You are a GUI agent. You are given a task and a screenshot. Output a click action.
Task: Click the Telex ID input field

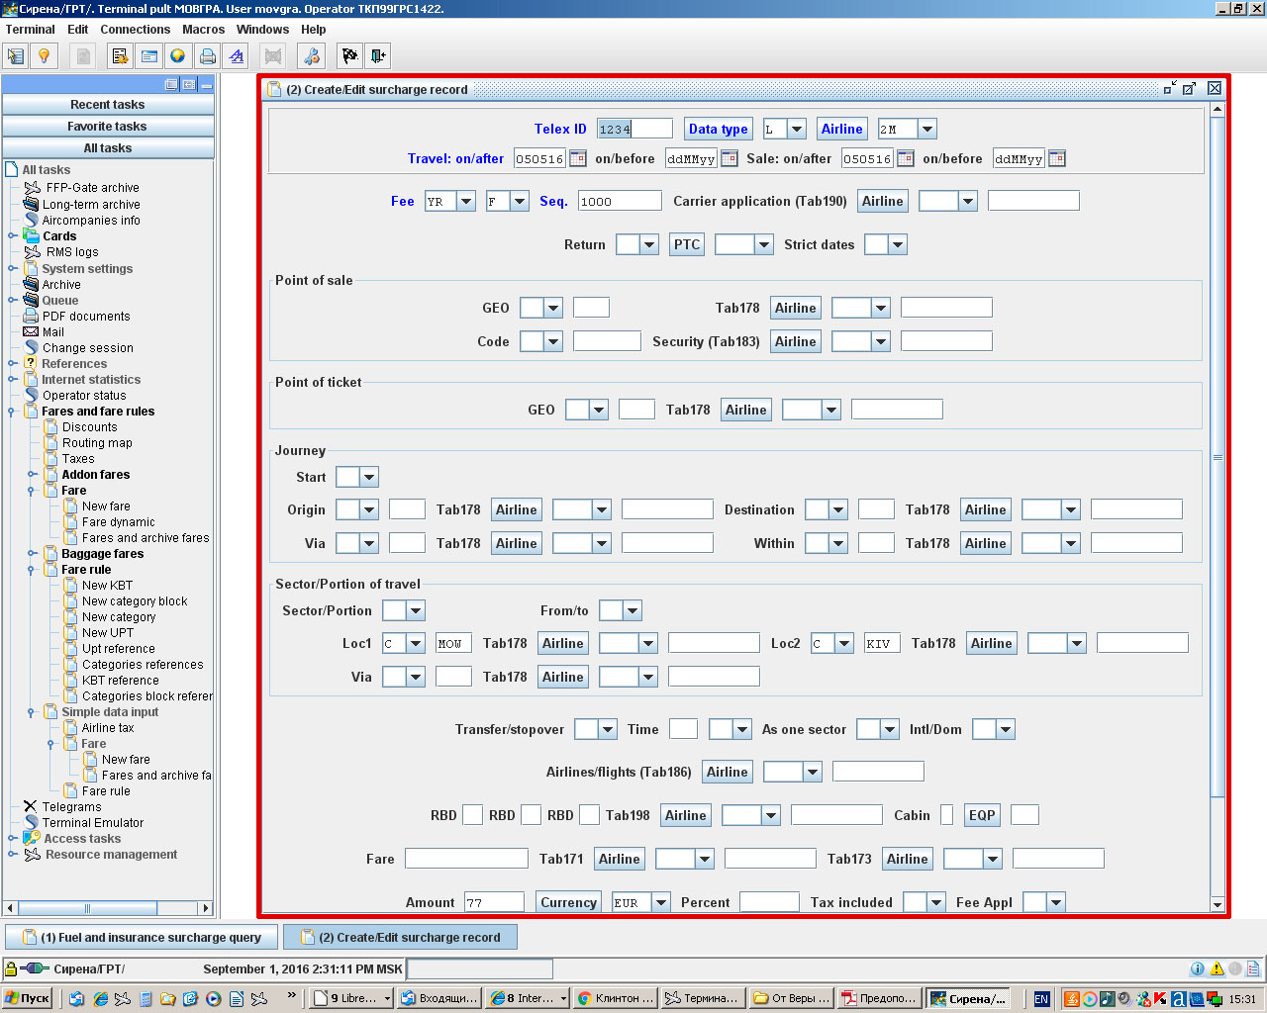point(634,129)
